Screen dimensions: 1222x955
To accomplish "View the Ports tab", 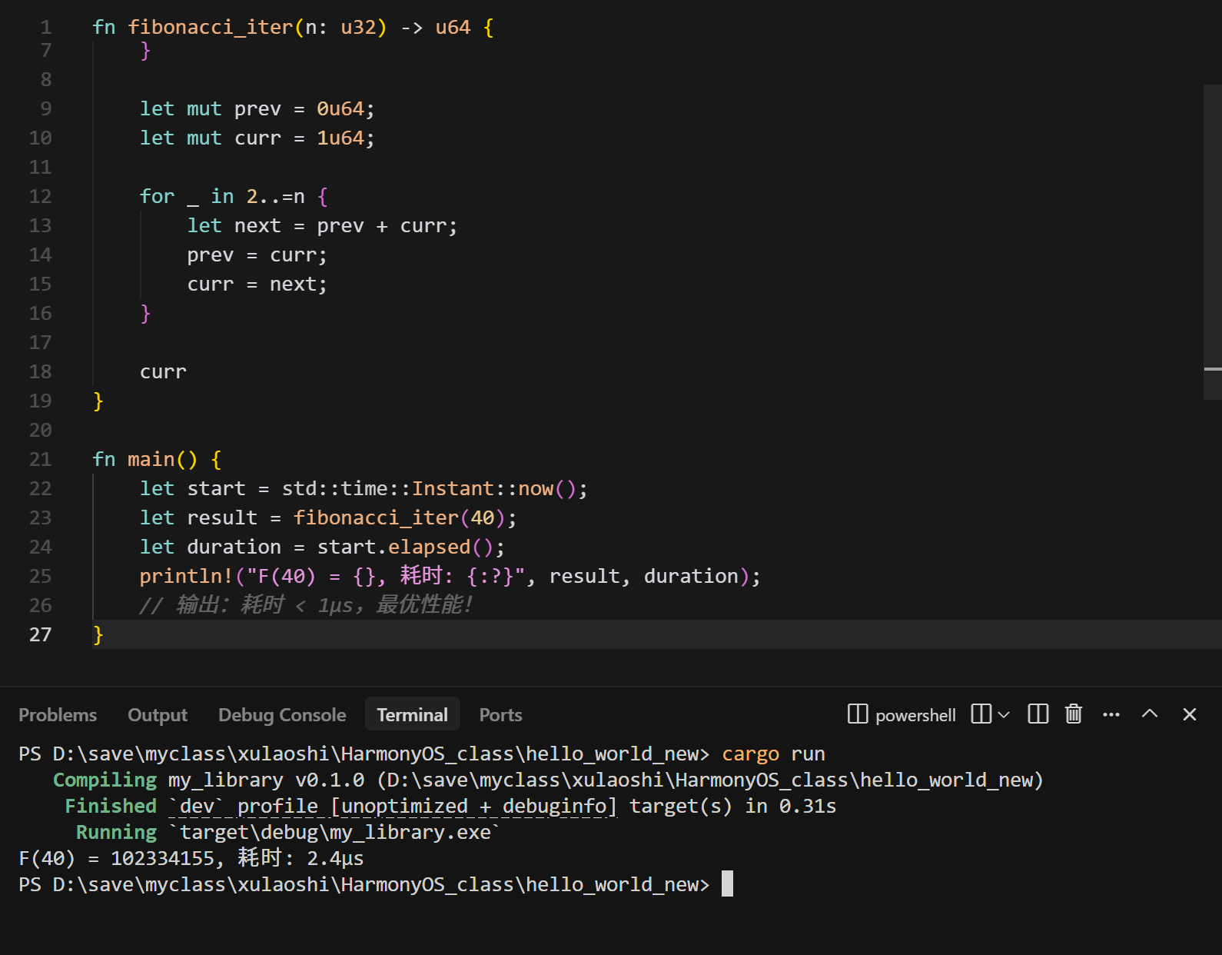I will coord(501,715).
